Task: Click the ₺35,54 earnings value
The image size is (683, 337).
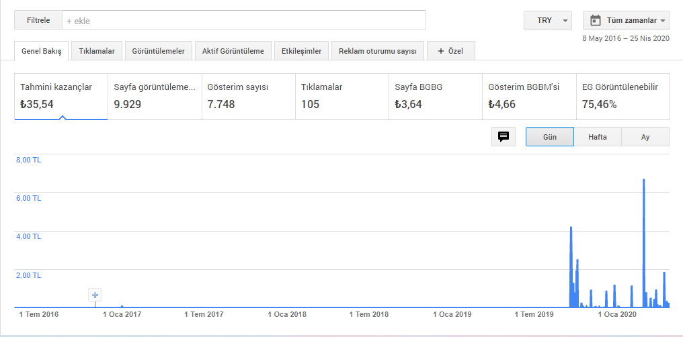Action: click(x=36, y=104)
